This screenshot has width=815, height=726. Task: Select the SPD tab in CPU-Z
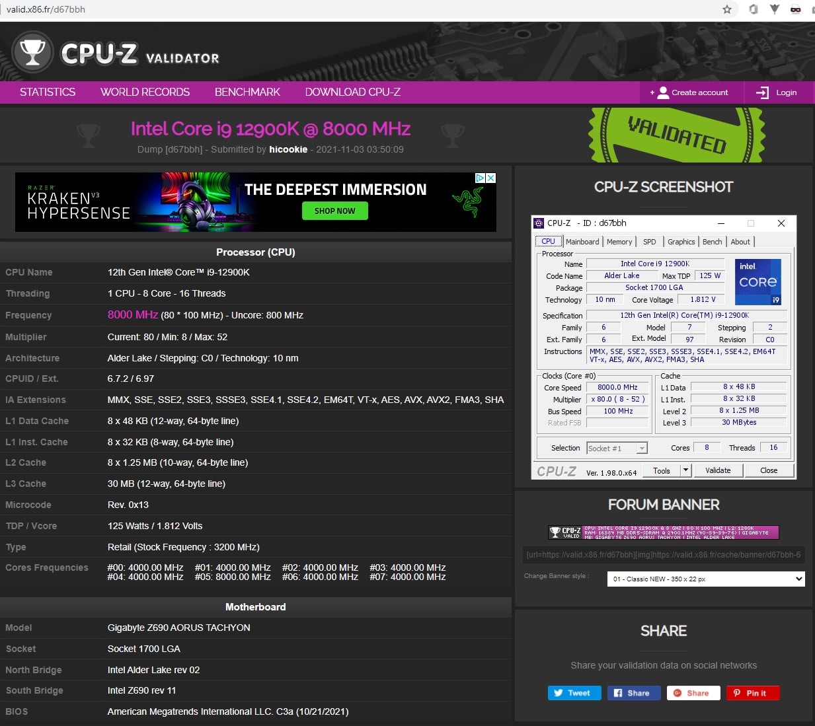[x=650, y=242]
